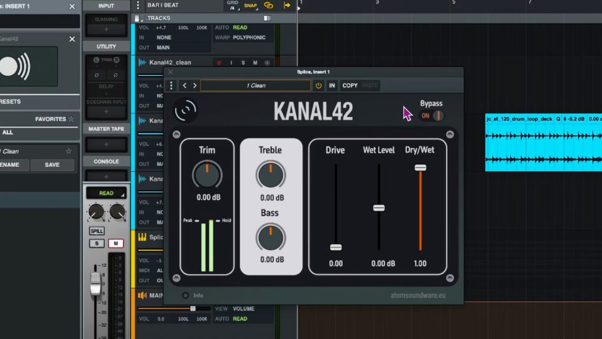Open the 1 Clean preset selector
The height and width of the screenshot is (339, 602).
tap(256, 85)
